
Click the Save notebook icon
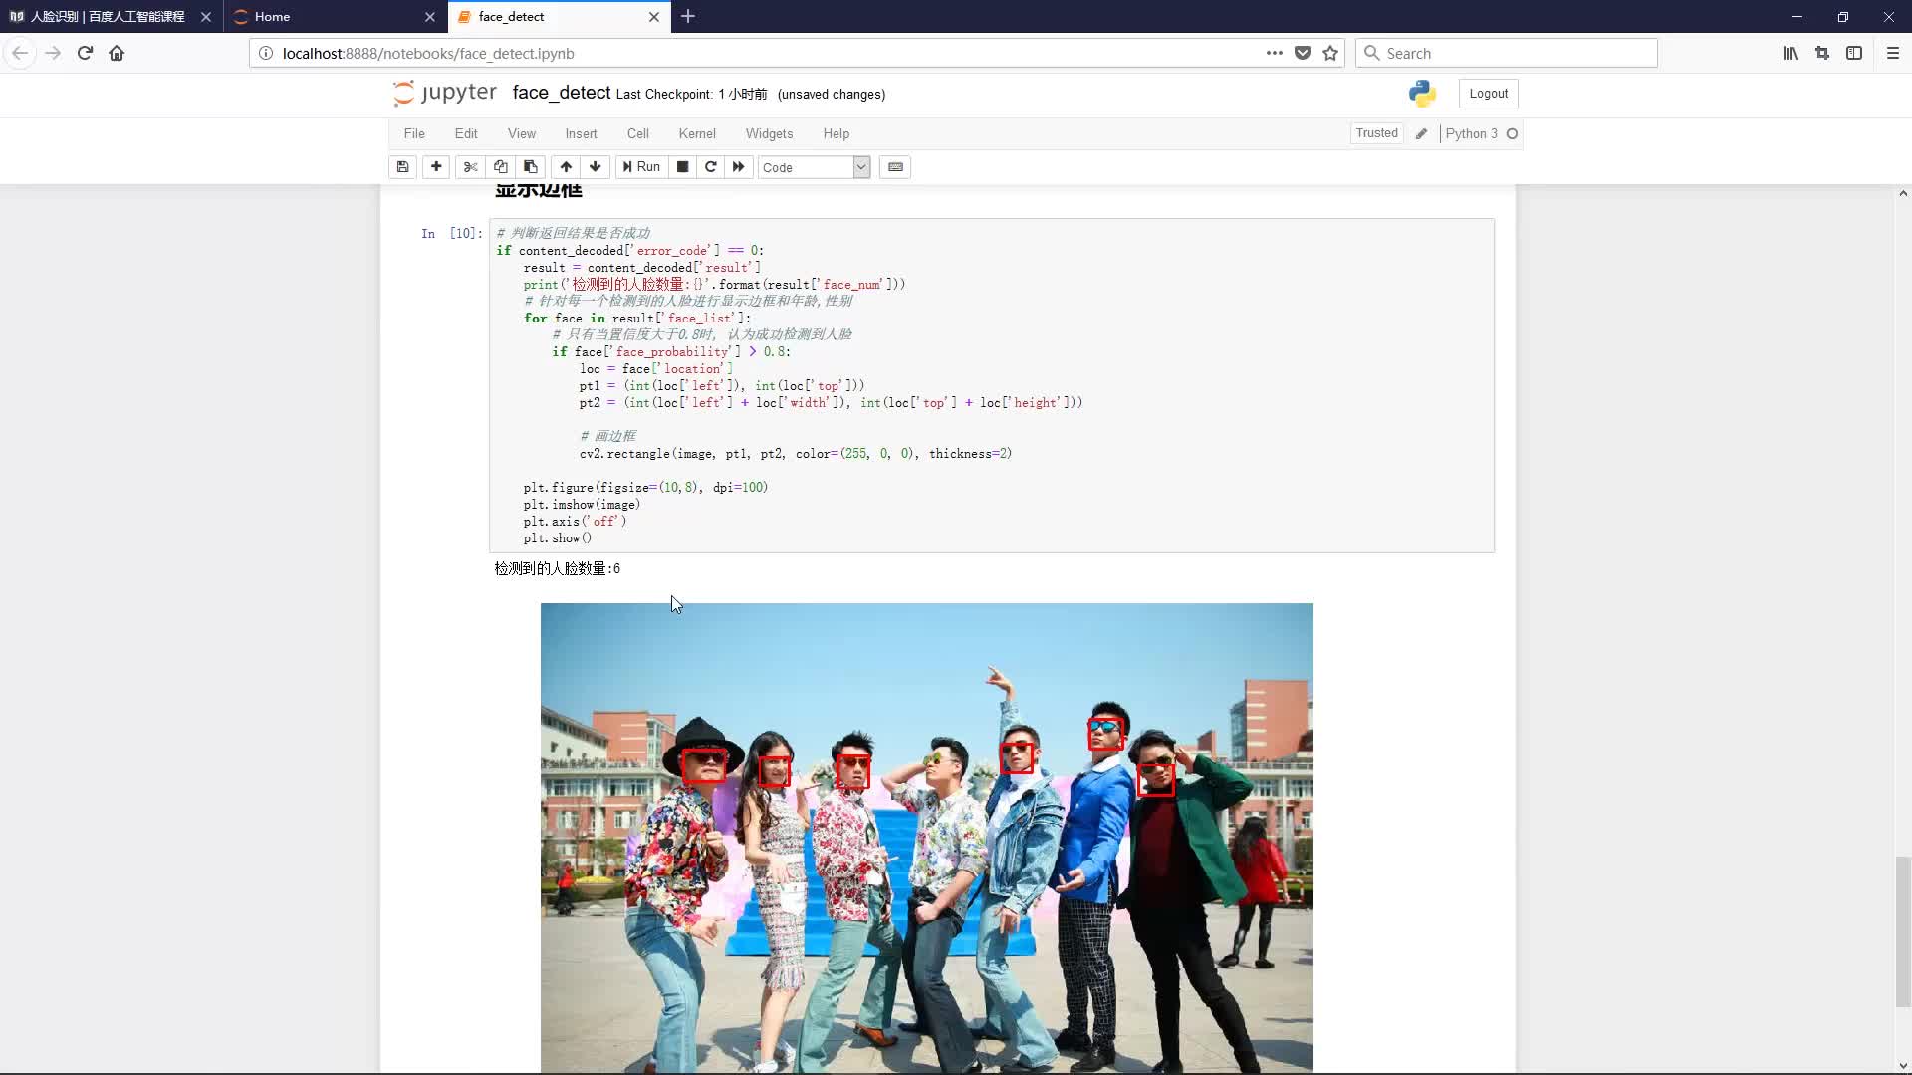coord(403,166)
